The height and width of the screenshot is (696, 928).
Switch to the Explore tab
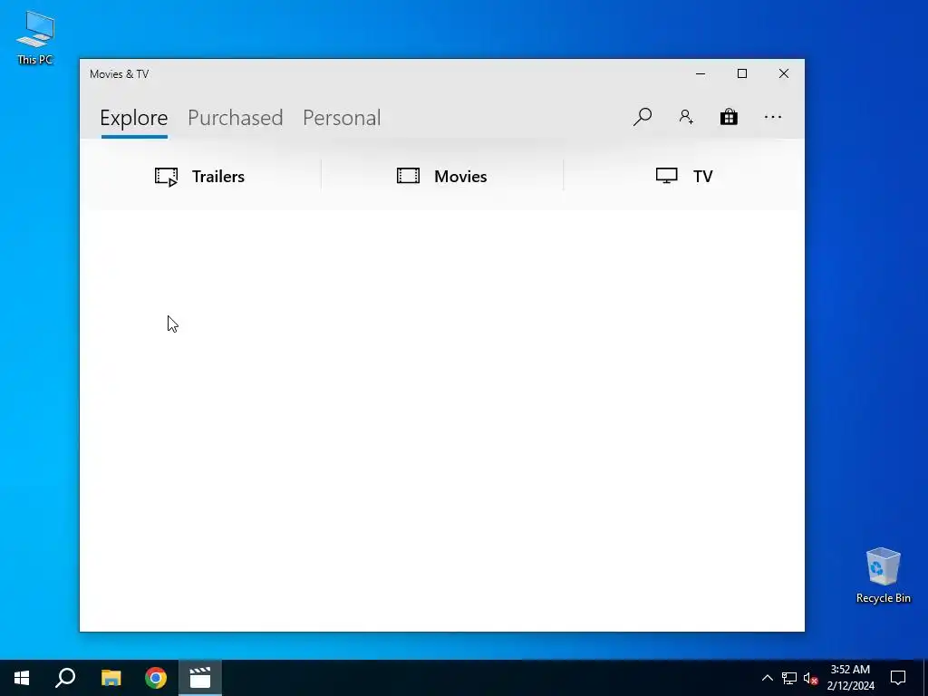(134, 118)
